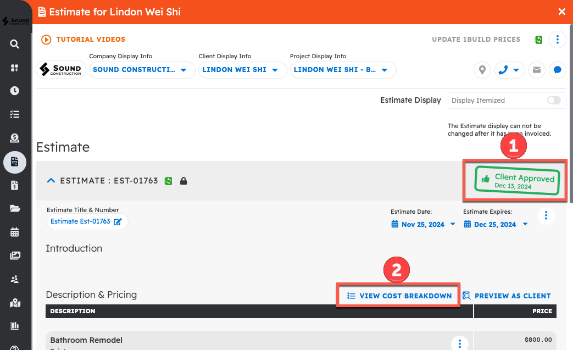Open Bathroom Remodel row options menu
Viewport: 573px width, 350px height.
click(459, 343)
